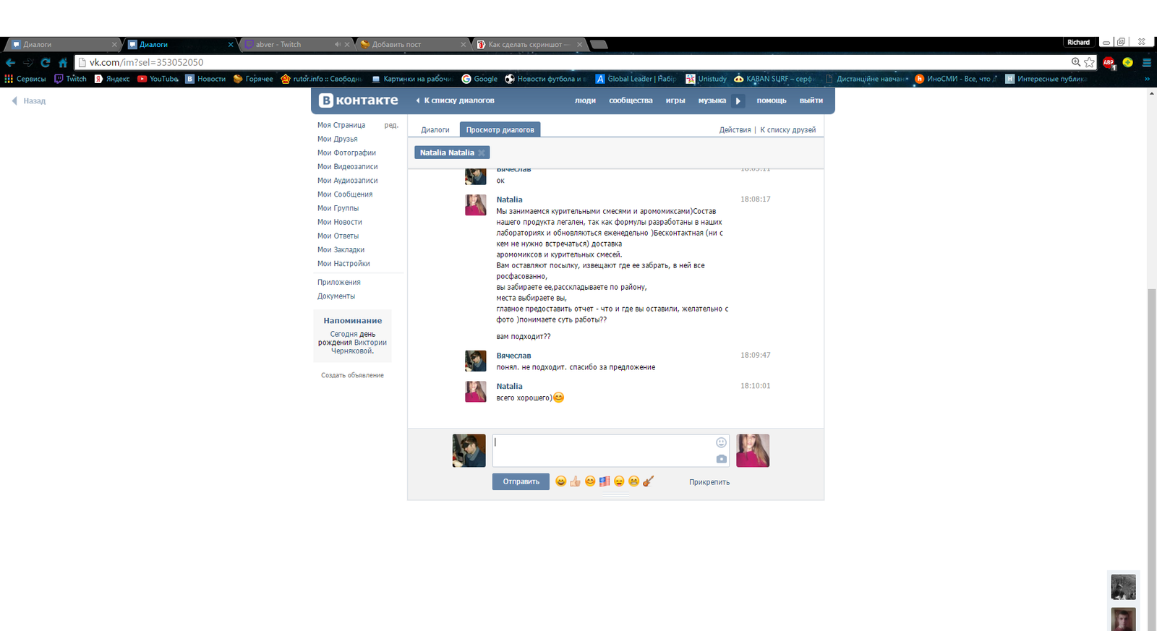The image size is (1157, 631).
Task: Open Natalia's large avatar beside message box
Action: pos(753,450)
